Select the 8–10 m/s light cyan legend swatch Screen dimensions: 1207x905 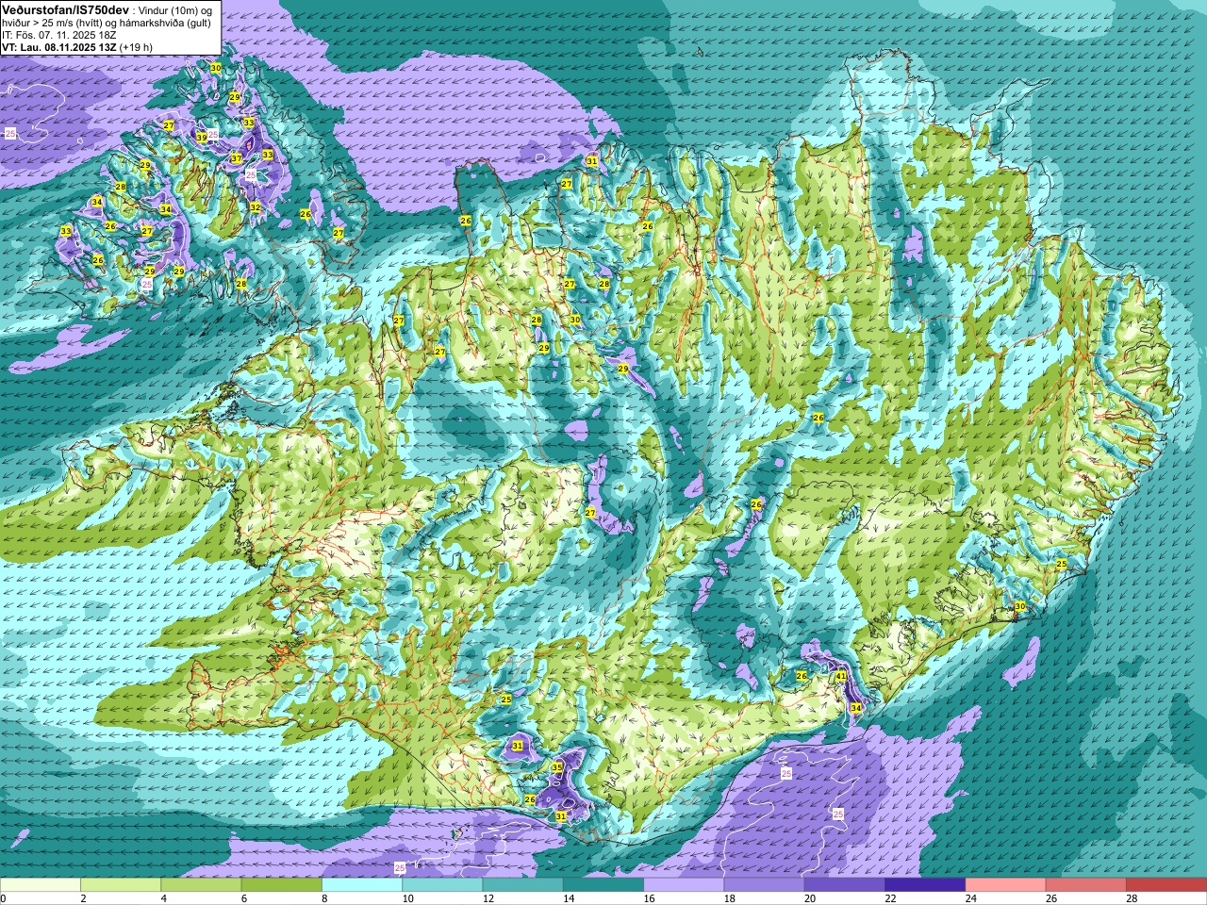tap(362, 885)
